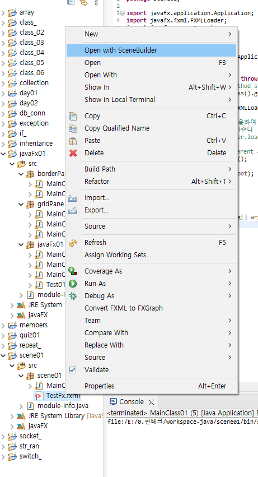The width and height of the screenshot is (258, 477).
Task: Collapse the import fold marker at line 3
Action: (122, 13)
